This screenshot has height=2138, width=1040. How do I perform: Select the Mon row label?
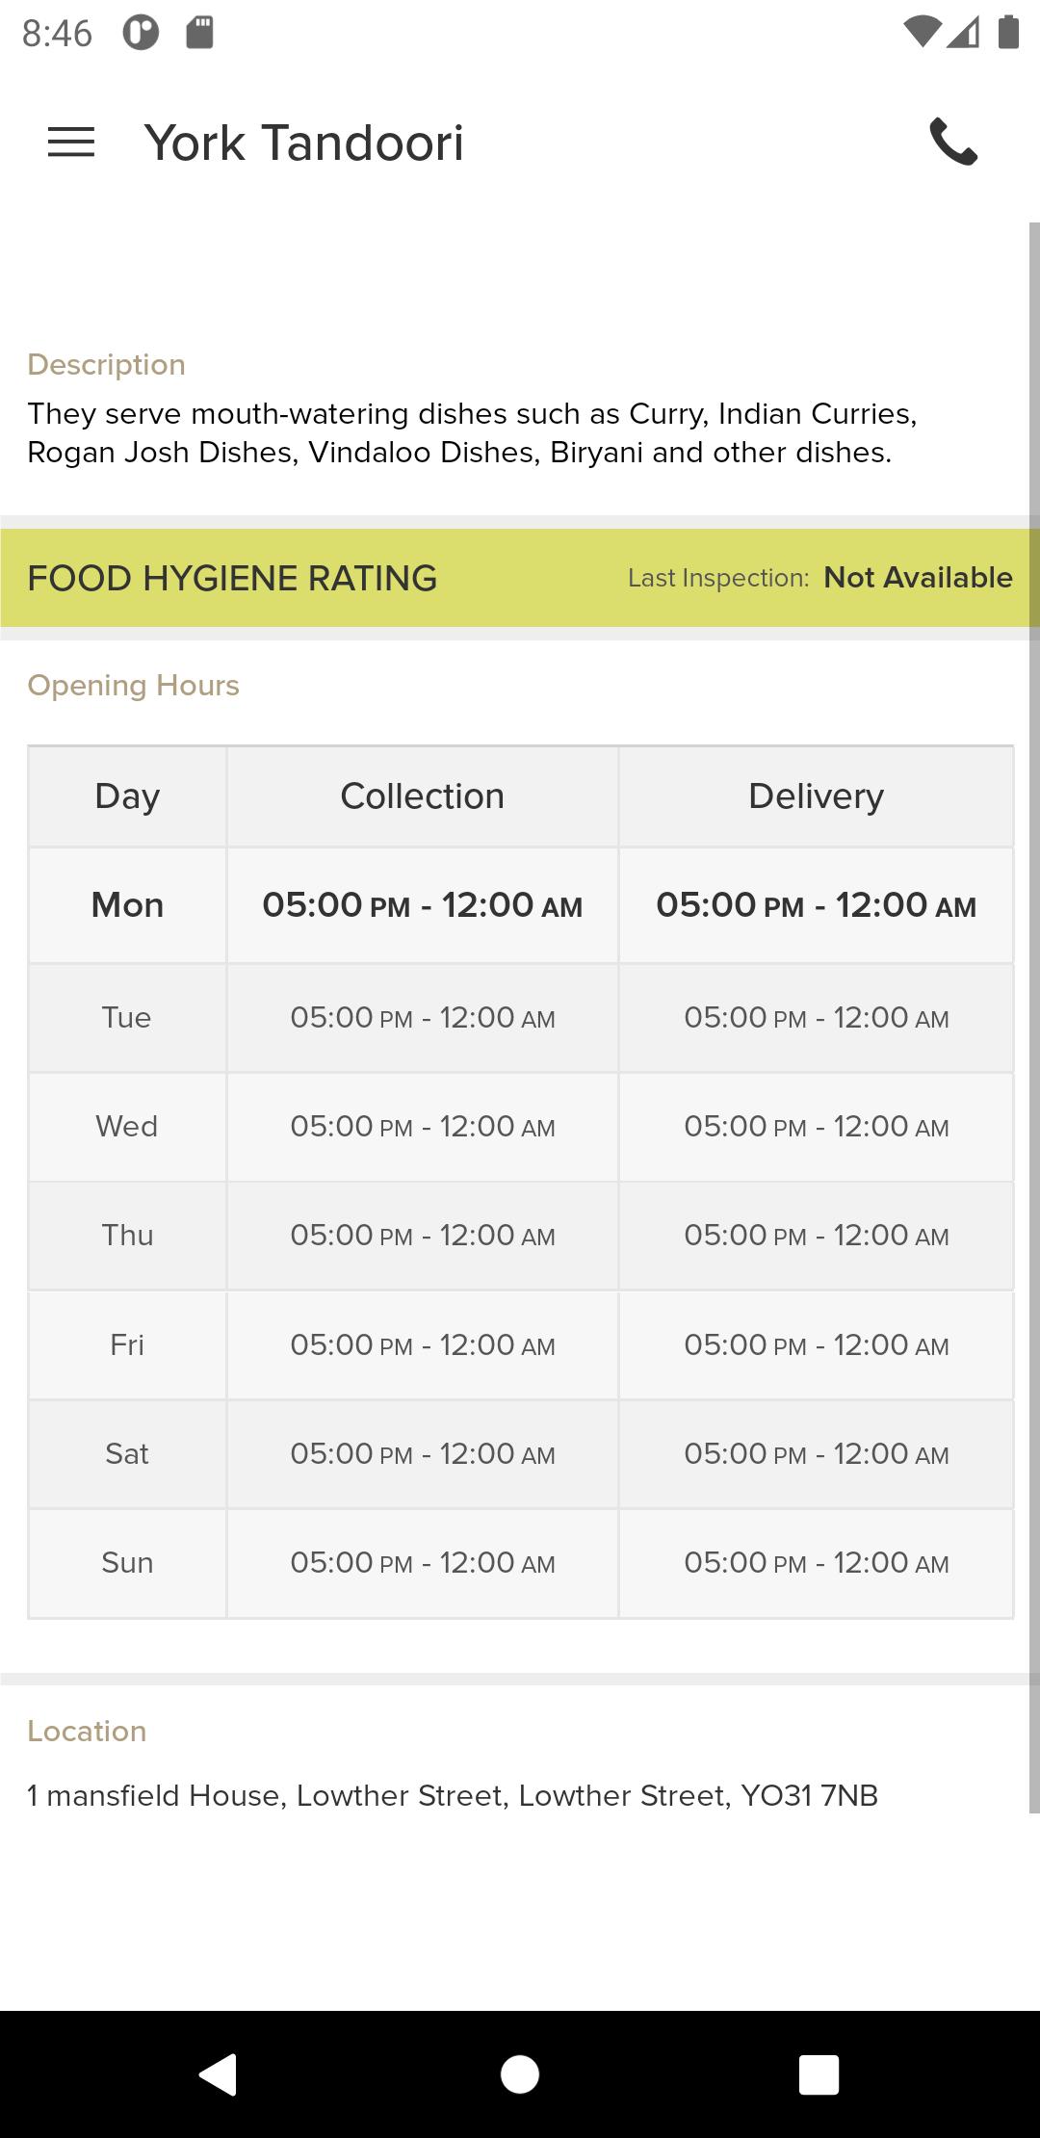(127, 905)
